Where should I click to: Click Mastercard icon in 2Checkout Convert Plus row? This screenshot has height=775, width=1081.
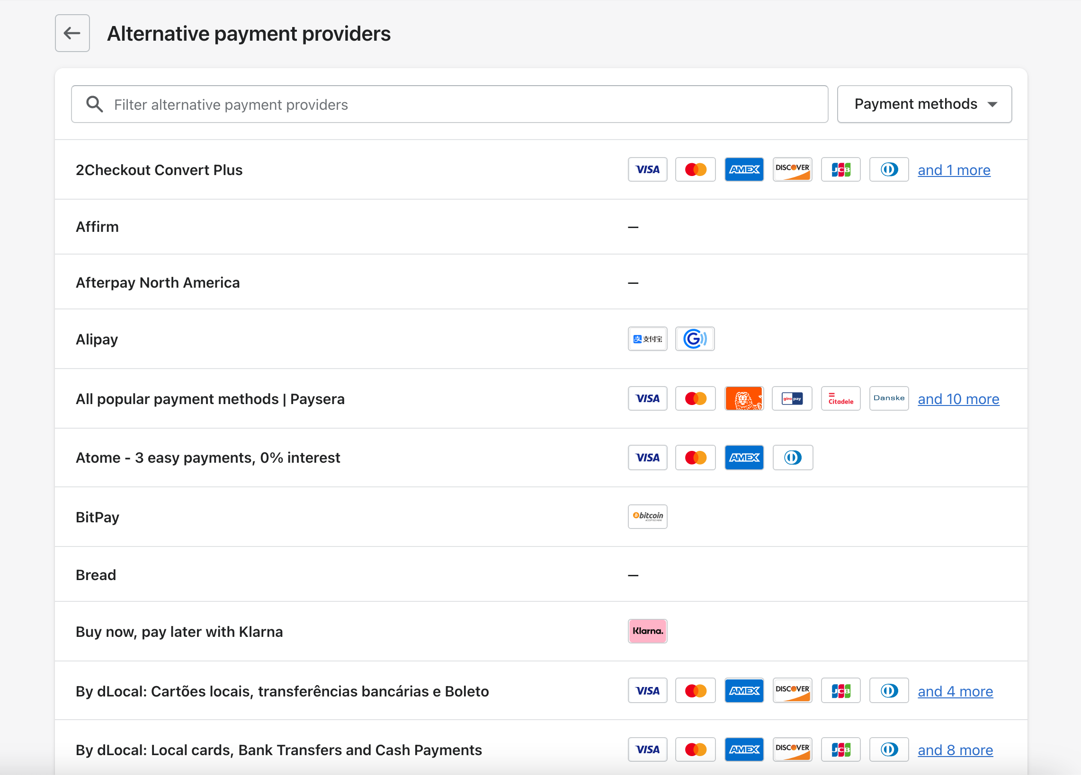tap(696, 169)
